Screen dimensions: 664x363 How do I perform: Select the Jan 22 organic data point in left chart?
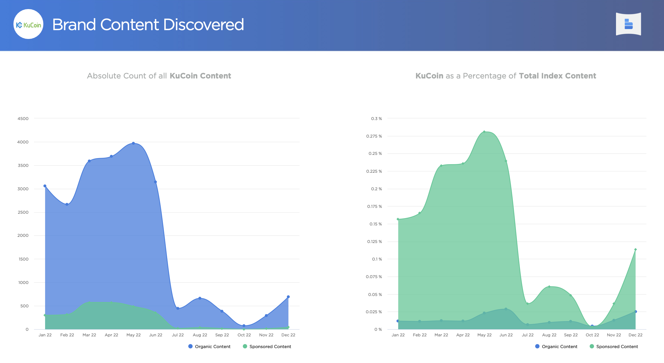click(x=45, y=186)
